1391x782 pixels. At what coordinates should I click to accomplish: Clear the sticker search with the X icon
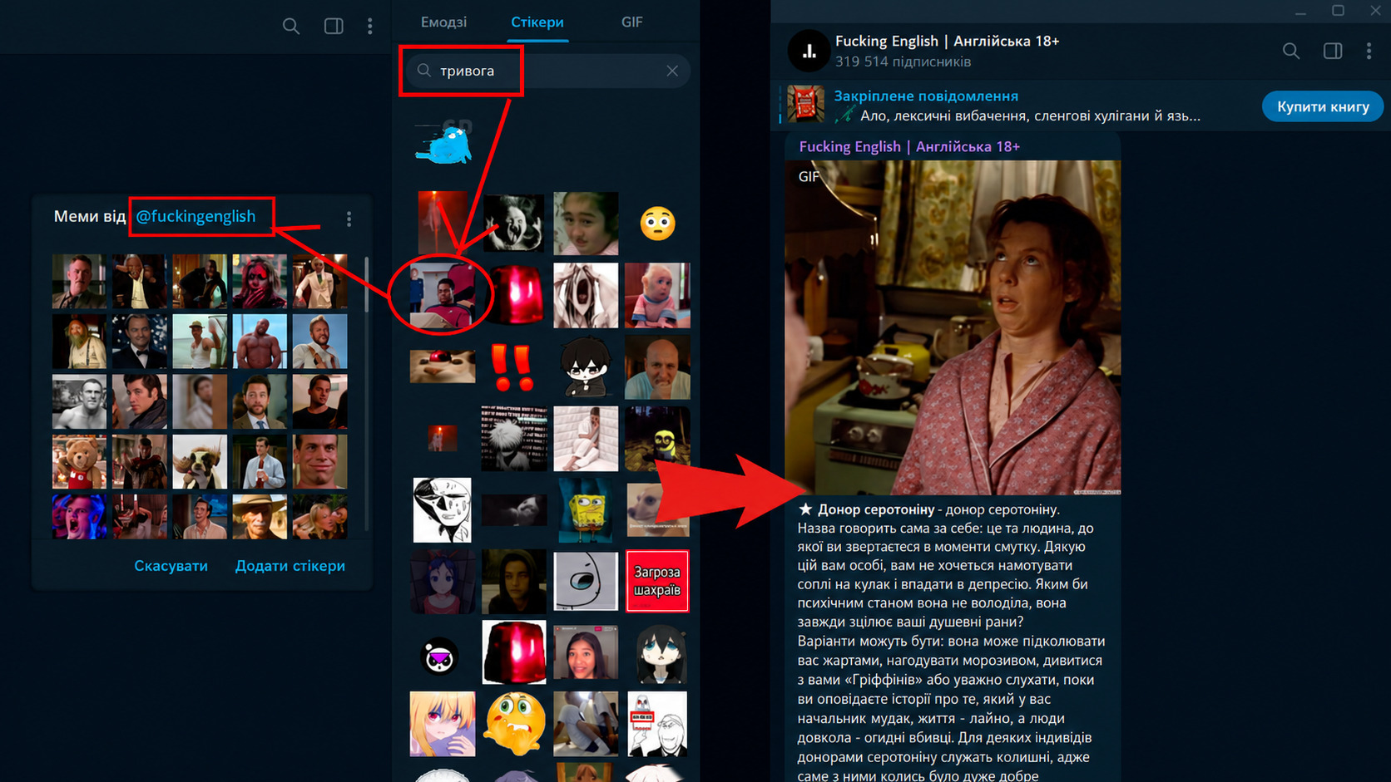click(x=672, y=71)
